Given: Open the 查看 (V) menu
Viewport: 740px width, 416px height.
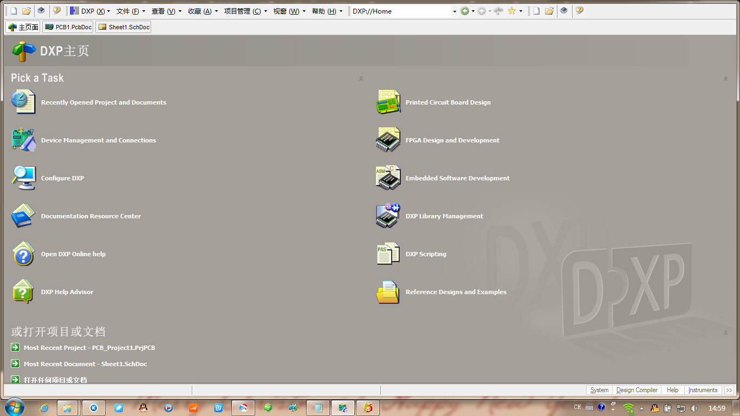Looking at the screenshot, I should (x=166, y=11).
